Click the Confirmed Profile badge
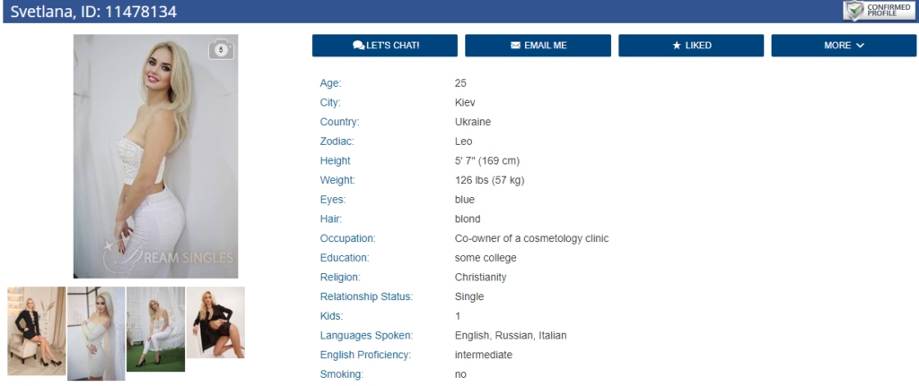919x386 pixels. 880,11
